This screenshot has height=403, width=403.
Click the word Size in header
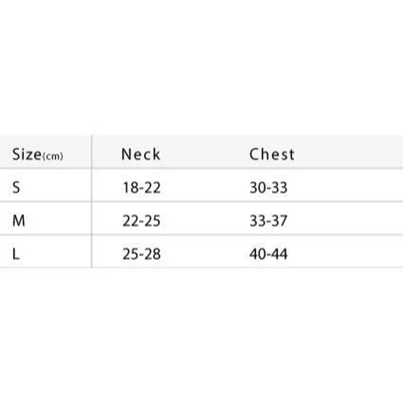[27, 154]
